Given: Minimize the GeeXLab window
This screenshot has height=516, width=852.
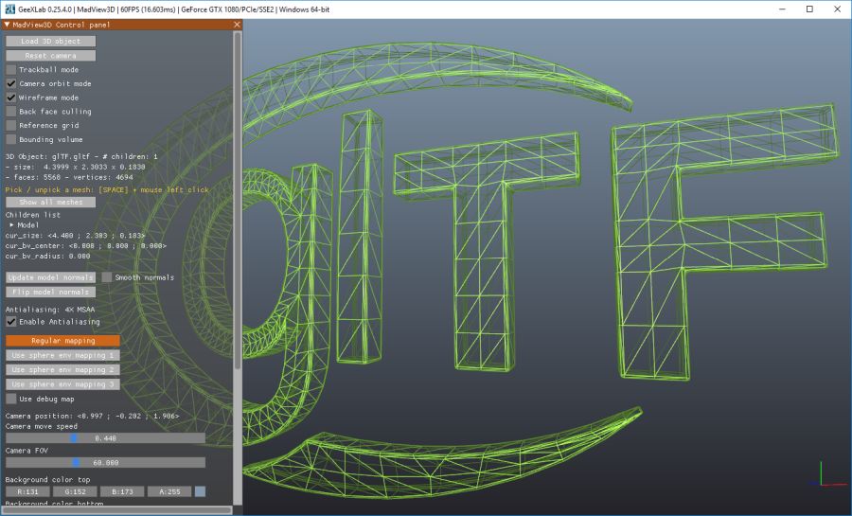Looking at the screenshot, I should (783, 9).
